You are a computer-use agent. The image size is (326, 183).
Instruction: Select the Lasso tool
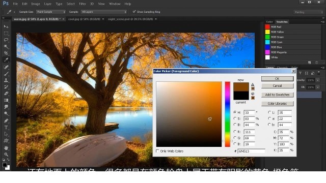tap(6, 40)
